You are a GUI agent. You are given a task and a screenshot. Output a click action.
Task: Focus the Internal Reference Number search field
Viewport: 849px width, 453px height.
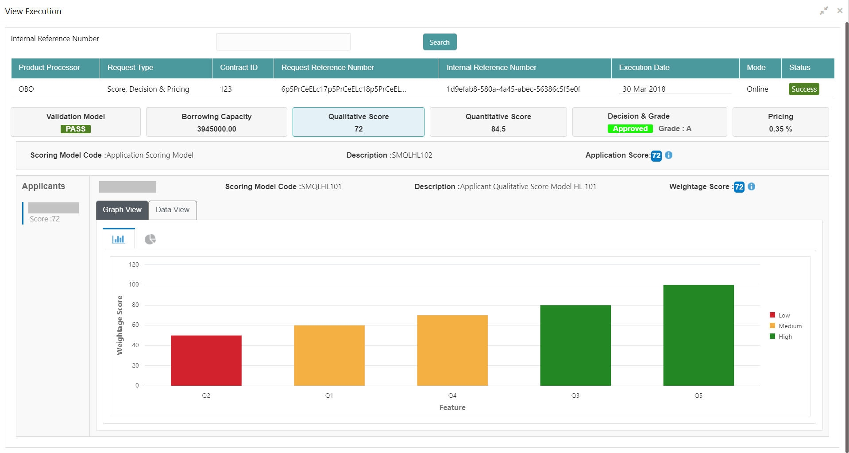283,42
